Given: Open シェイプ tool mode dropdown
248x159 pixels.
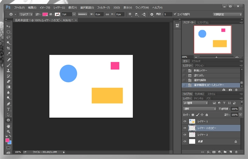Looking at the screenshot, I should click(26, 14).
